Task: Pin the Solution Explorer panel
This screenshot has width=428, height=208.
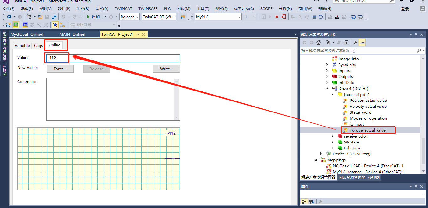Action: 416,35
